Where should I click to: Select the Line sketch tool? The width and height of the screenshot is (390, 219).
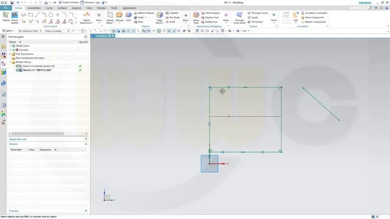37,15
